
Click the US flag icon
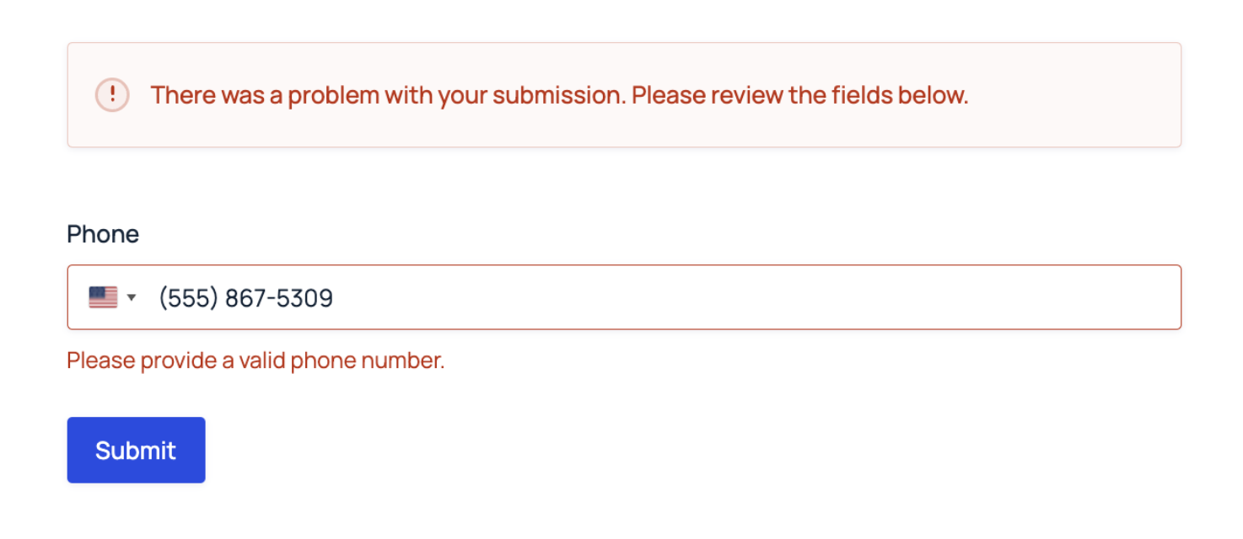point(103,297)
